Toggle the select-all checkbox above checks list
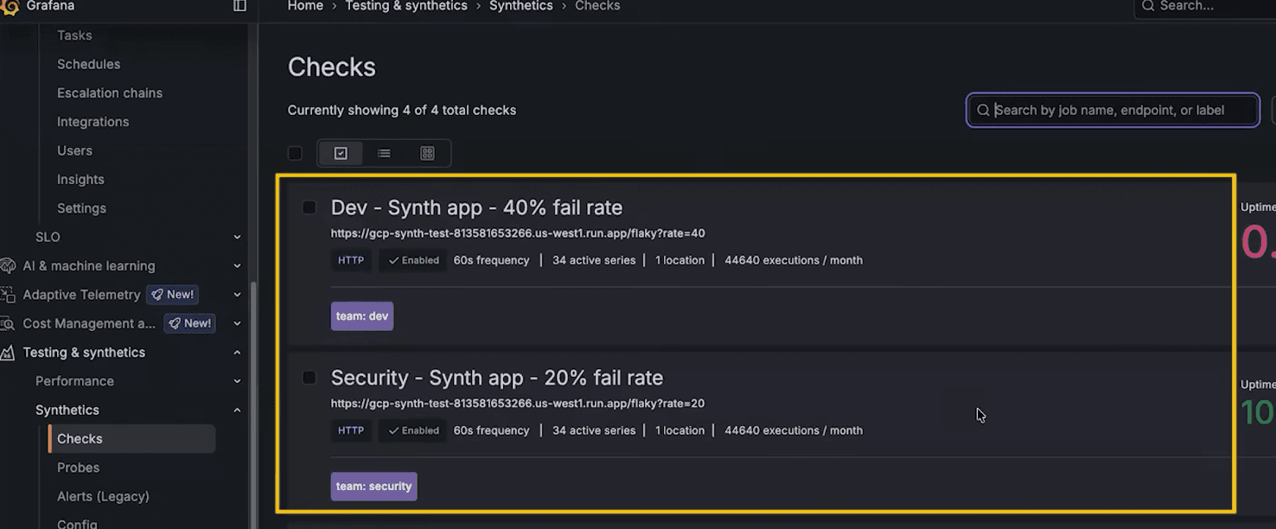 pyautogui.click(x=295, y=152)
